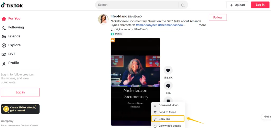The height and width of the screenshot is (128, 271).
Task: Click the LIVE camera icon
Action: click(4, 54)
